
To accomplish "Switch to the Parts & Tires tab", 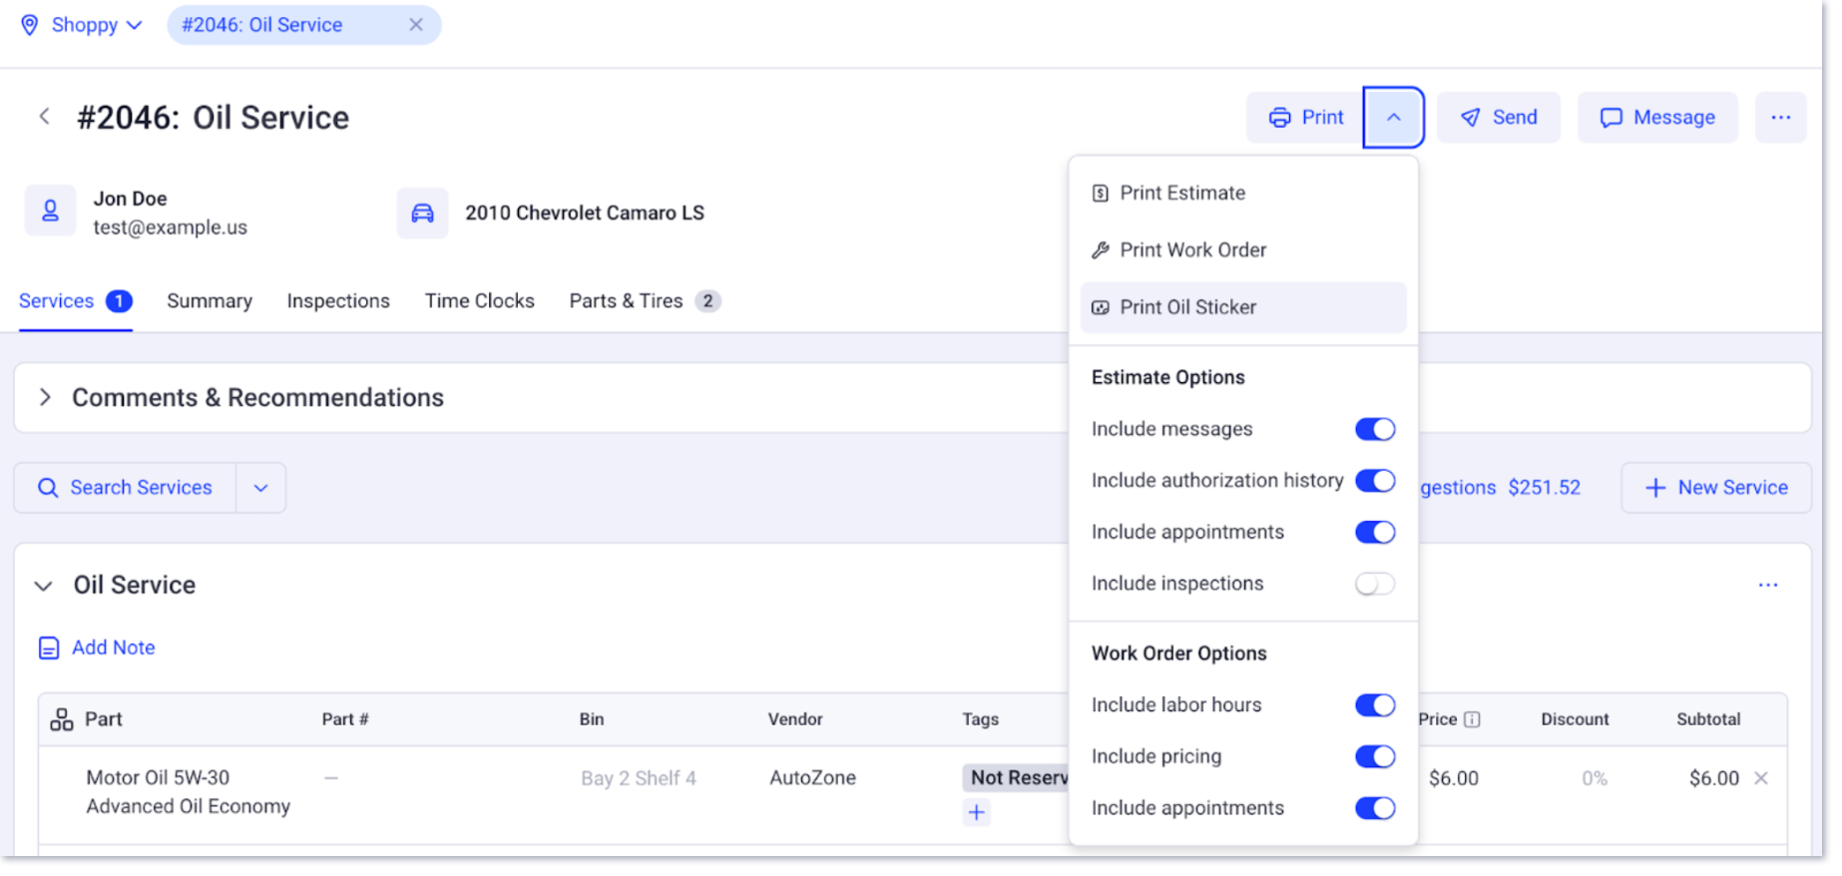I will click(645, 301).
